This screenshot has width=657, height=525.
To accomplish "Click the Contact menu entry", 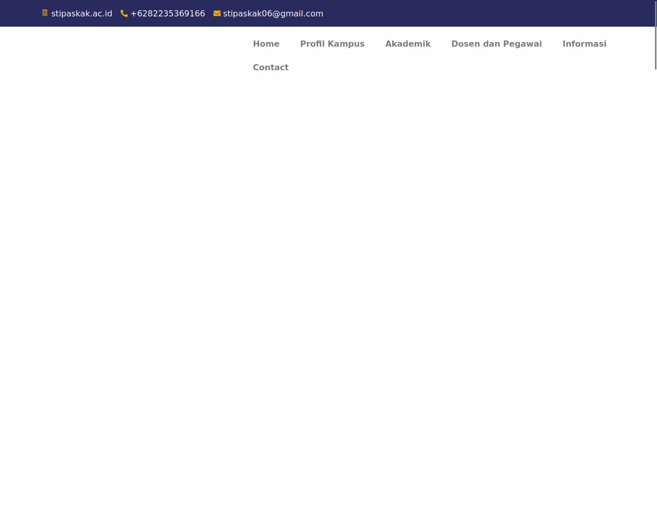I will (x=270, y=67).
